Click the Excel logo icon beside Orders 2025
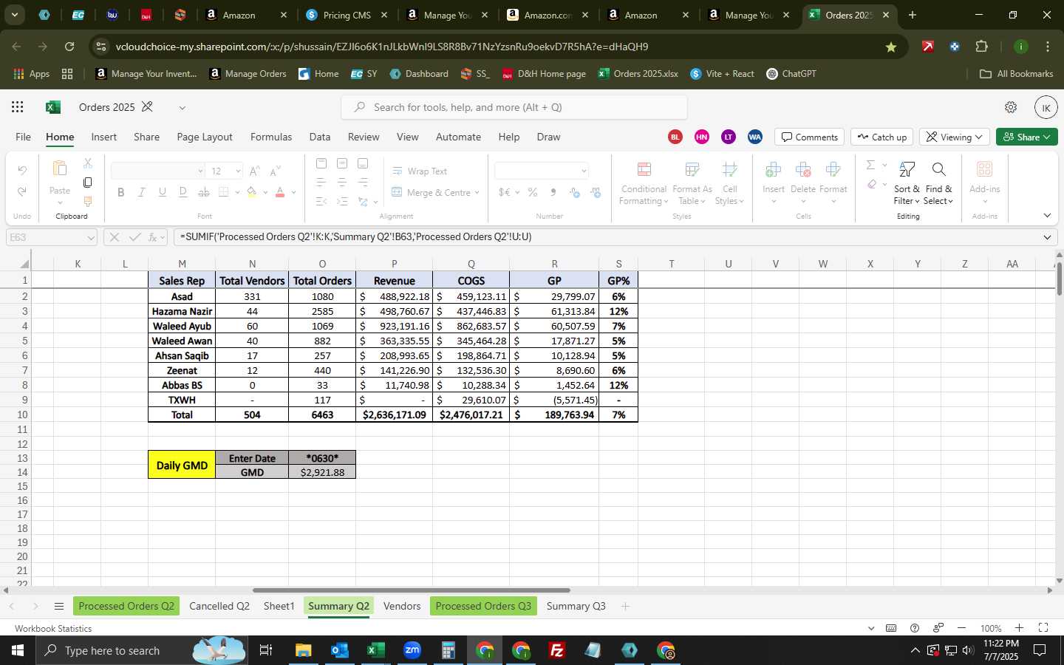This screenshot has height=665, width=1064. (53, 107)
